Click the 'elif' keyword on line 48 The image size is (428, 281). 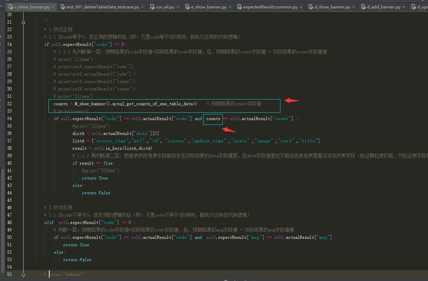[x=49, y=222]
